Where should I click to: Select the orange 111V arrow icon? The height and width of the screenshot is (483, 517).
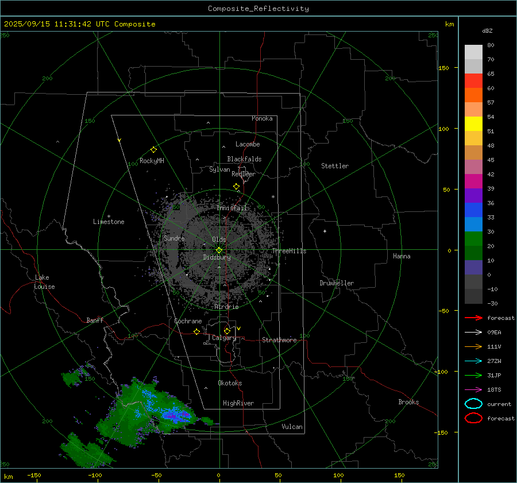(x=473, y=346)
